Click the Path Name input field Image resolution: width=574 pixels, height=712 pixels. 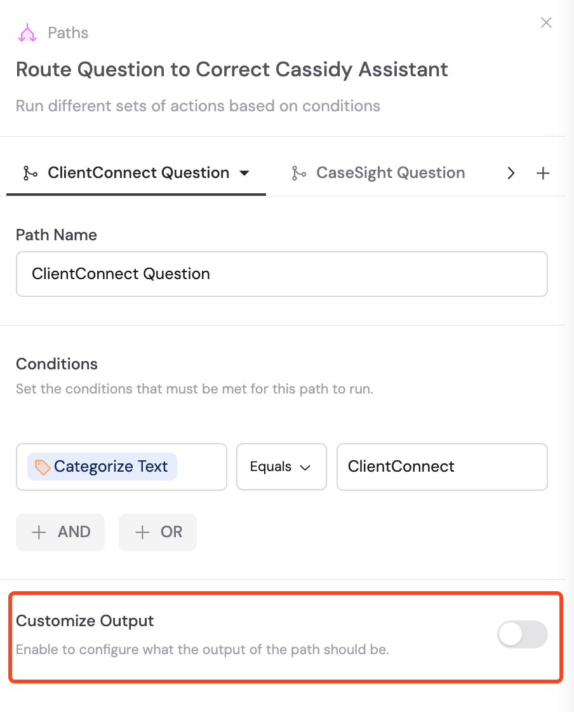(x=281, y=273)
